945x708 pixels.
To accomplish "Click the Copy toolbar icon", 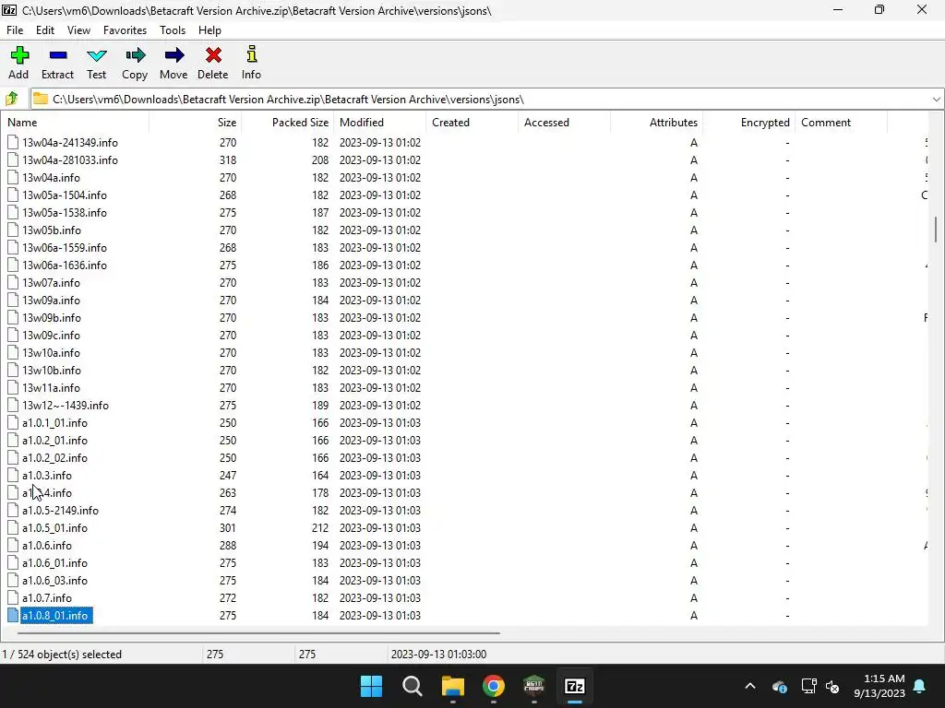I will [x=135, y=55].
